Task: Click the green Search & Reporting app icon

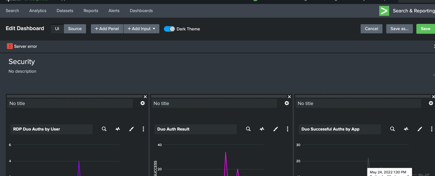Action: coord(384,11)
